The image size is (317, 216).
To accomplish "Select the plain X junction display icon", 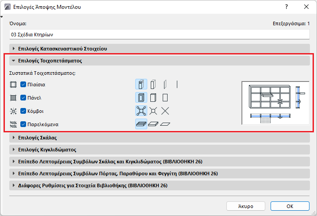I will (x=165, y=111).
